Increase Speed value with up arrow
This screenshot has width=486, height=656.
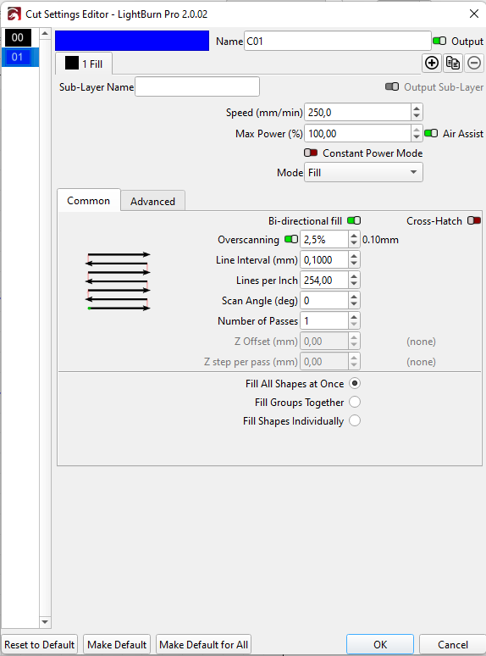pos(417,108)
